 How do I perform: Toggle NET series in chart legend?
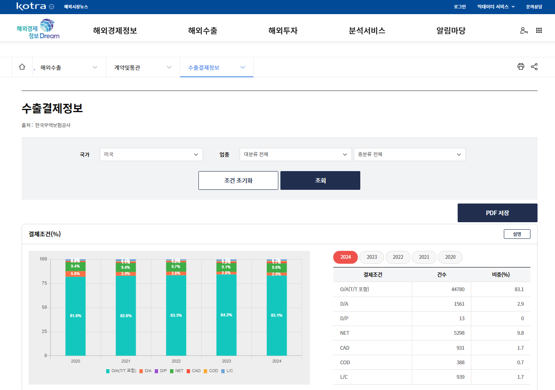click(176, 371)
